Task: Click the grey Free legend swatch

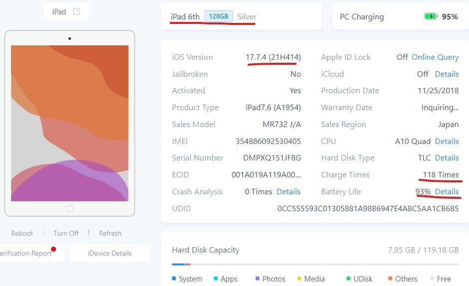Action: pos(432,279)
